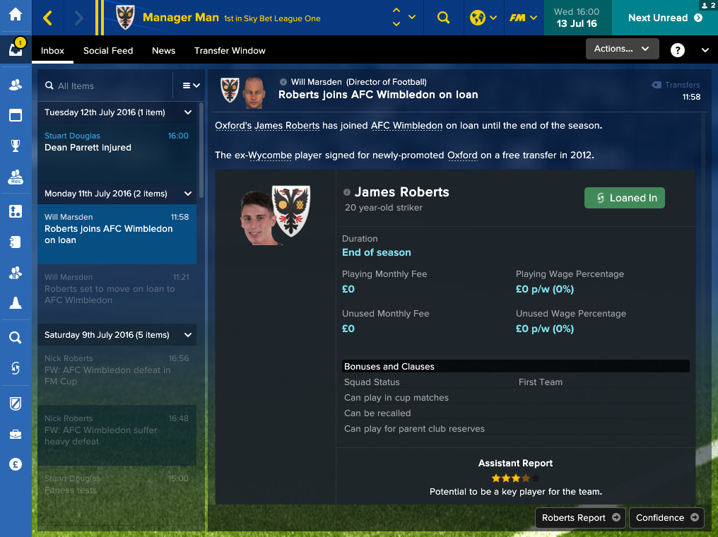Open the FM menu dropdown

(524, 18)
